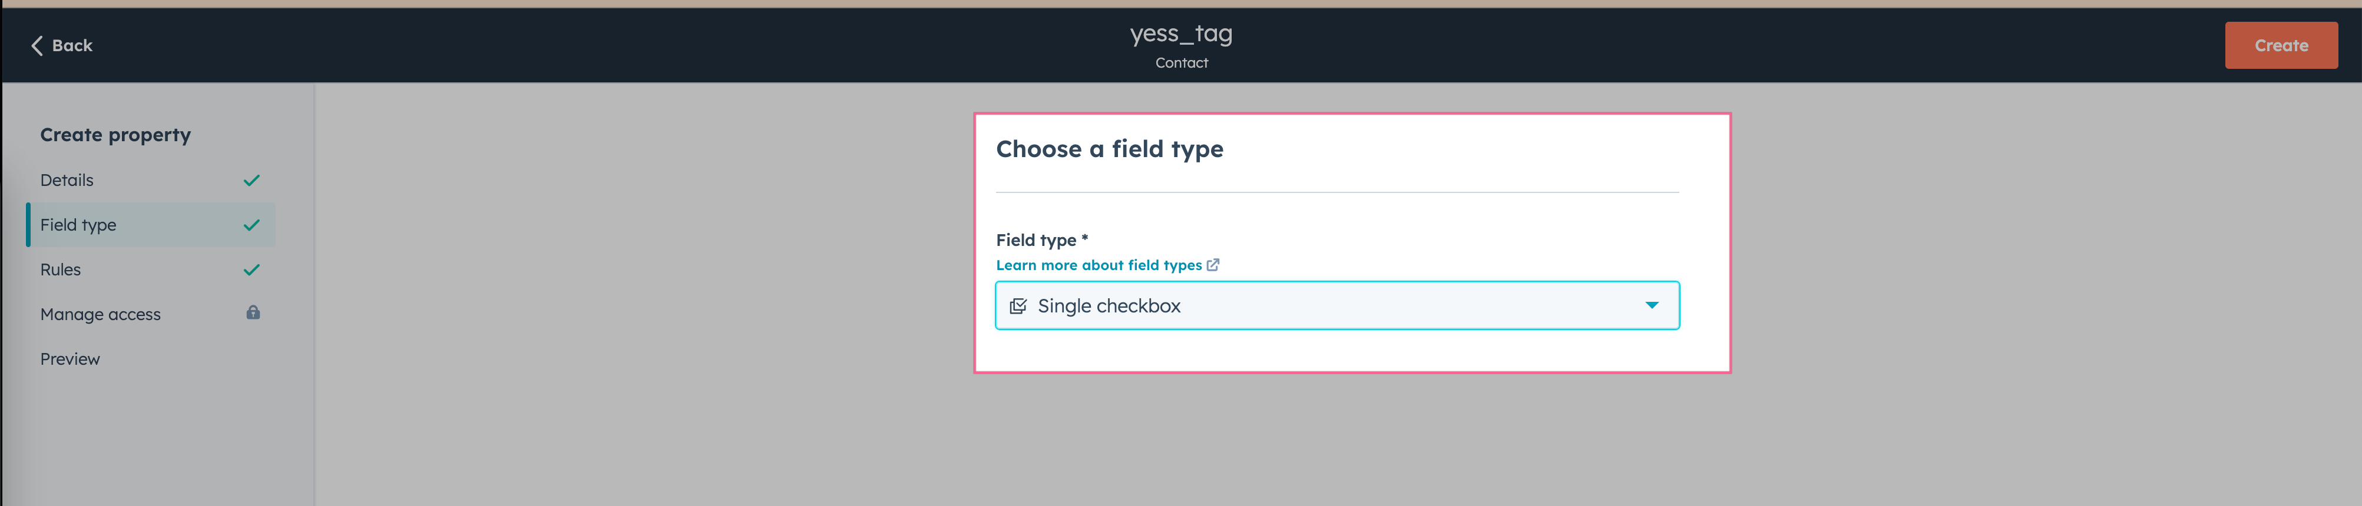Viewport: 2362px width, 506px height.
Task: Expand the dropdown caret arrow
Action: tap(1652, 305)
